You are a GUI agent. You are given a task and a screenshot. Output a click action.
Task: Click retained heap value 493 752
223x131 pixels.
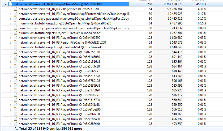(x=177, y=124)
